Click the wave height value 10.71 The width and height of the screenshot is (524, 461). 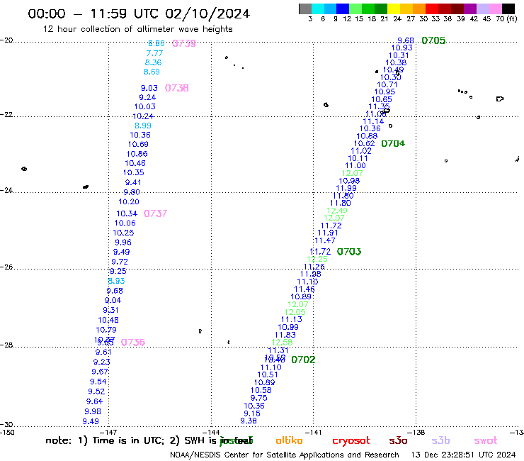387,84
